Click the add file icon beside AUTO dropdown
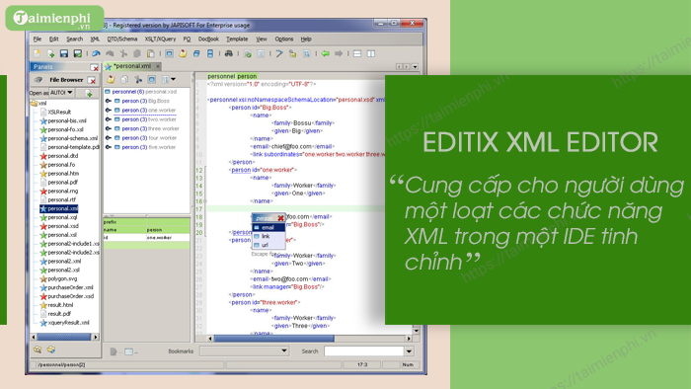Screen dimensions: 691x389 click(89, 93)
